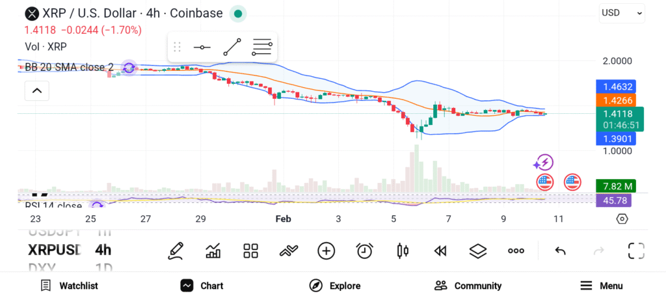This screenshot has width=666, height=300.
Task: Start bar replay with rewind icon
Action: [x=440, y=251]
